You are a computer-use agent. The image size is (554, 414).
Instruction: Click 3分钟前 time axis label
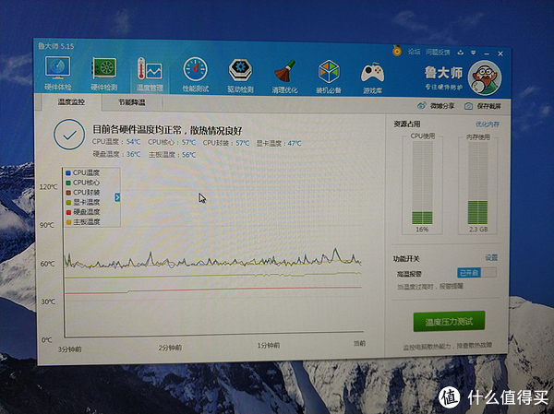[69, 349]
